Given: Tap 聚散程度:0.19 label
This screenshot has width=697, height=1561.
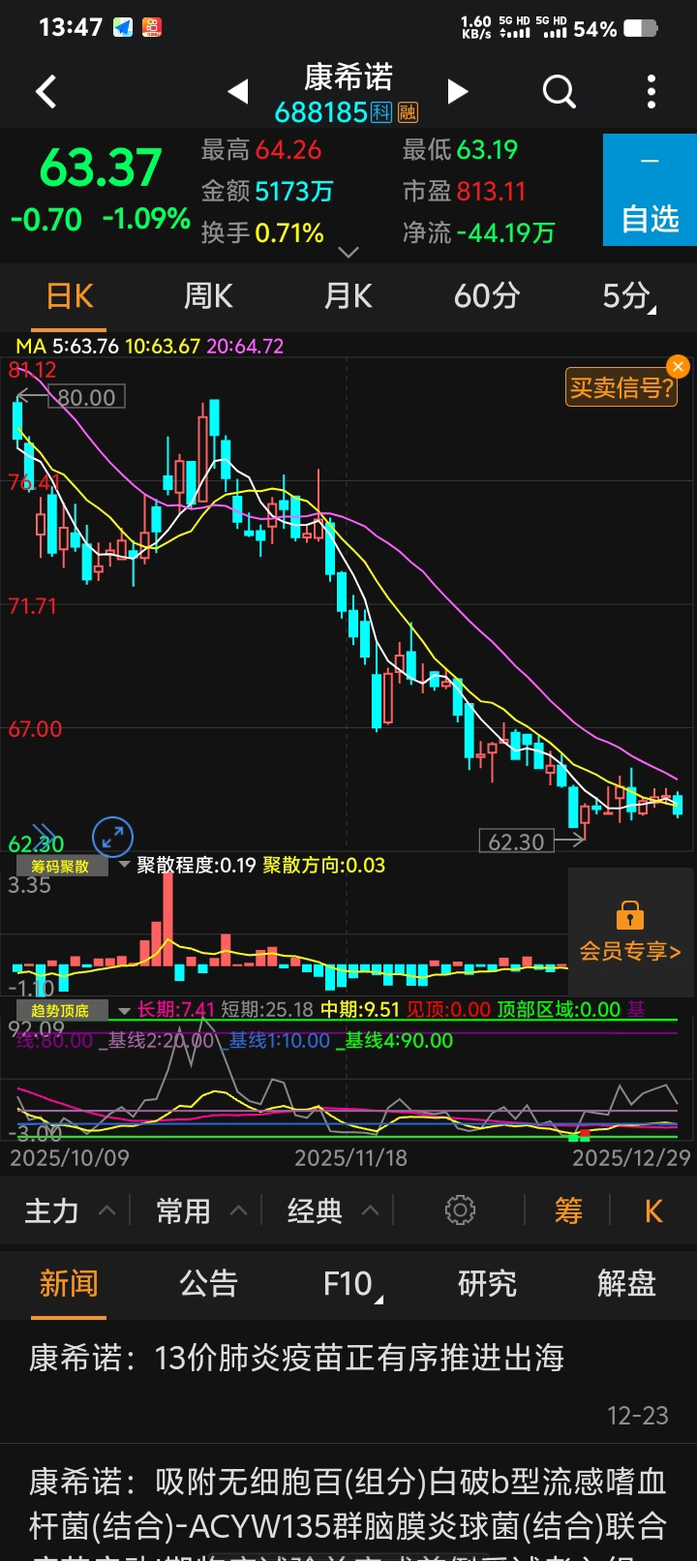Looking at the screenshot, I should pyautogui.click(x=197, y=865).
